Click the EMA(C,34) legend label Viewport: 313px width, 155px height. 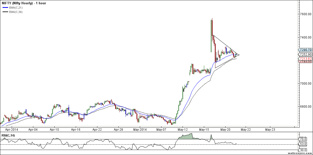[x=16, y=12]
